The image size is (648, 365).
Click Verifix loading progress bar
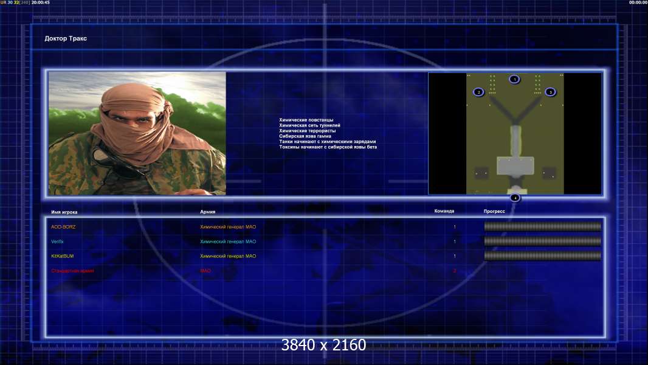(543, 241)
